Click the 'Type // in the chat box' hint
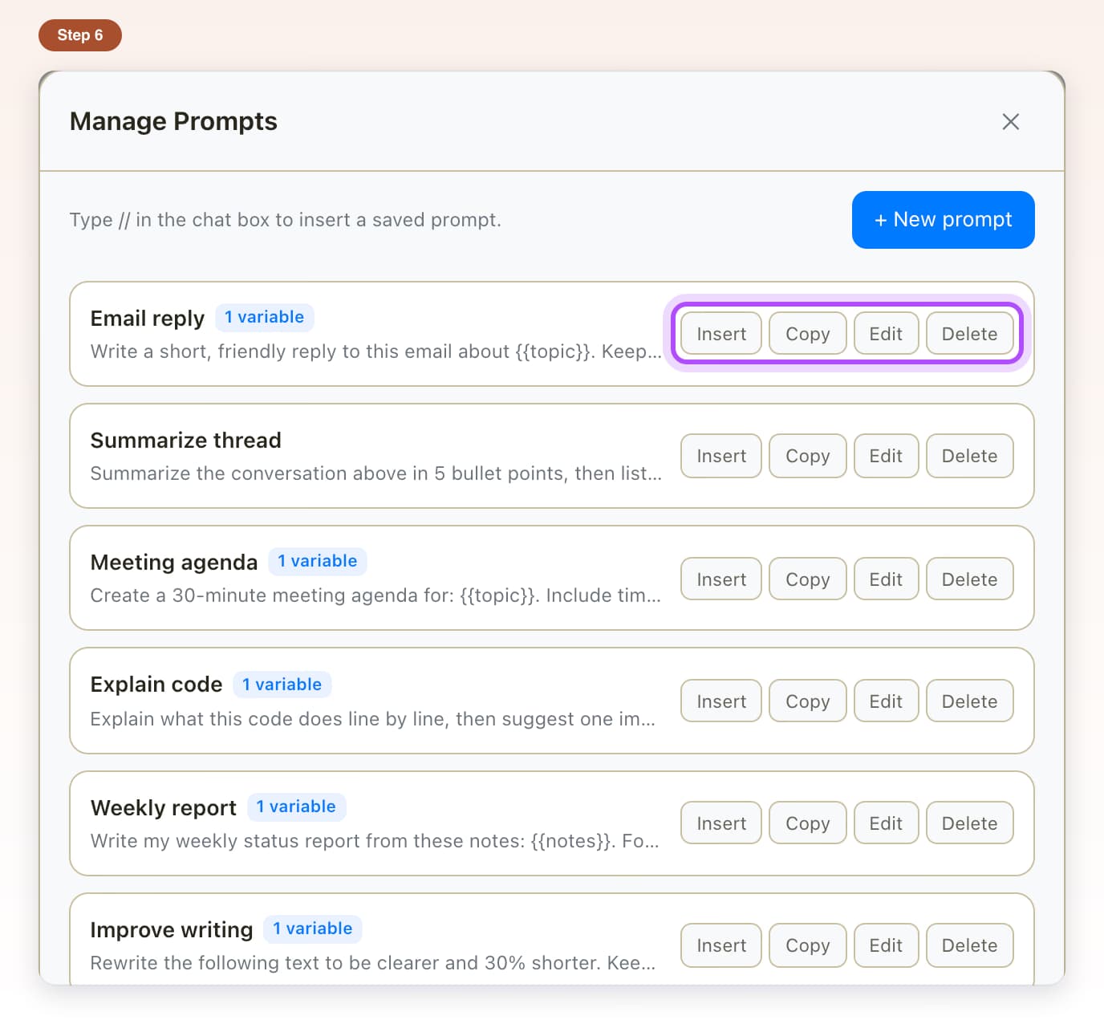This screenshot has height=1024, width=1104. click(x=285, y=220)
